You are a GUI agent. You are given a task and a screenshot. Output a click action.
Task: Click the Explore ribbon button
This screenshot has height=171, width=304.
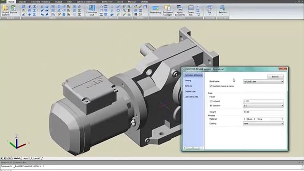(x=14, y=9)
